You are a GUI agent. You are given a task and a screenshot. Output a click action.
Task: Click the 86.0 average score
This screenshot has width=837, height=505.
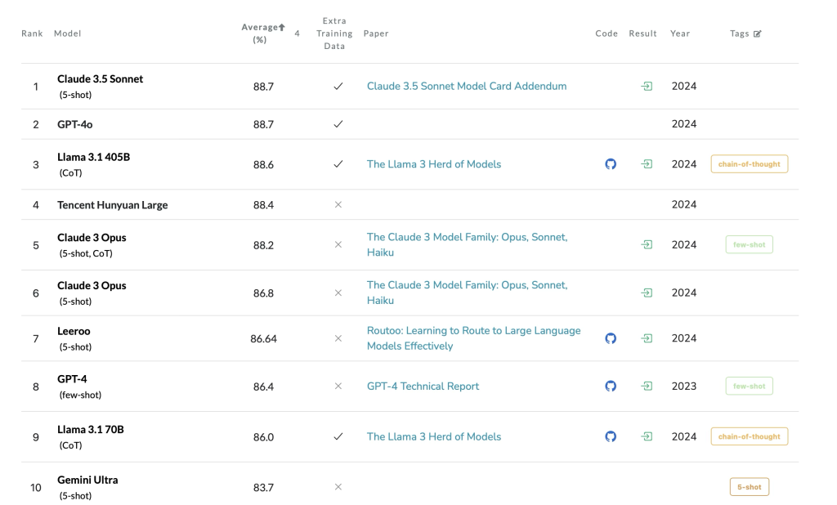pos(263,437)
